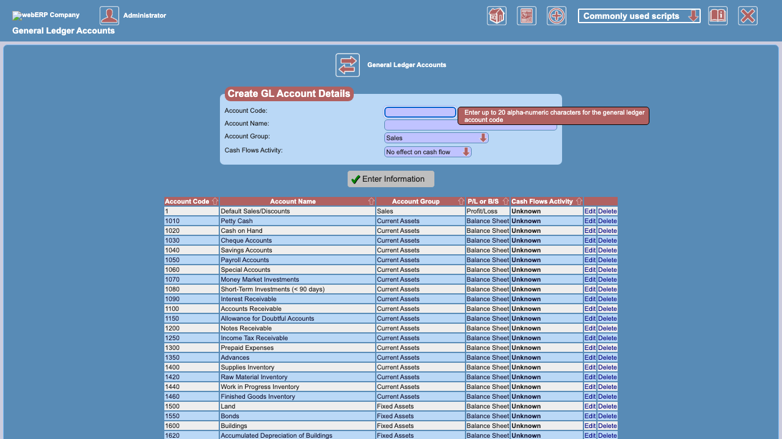Screen dimensions: 782x439
Task: Log out using the X icon
Action: [748, 16]
